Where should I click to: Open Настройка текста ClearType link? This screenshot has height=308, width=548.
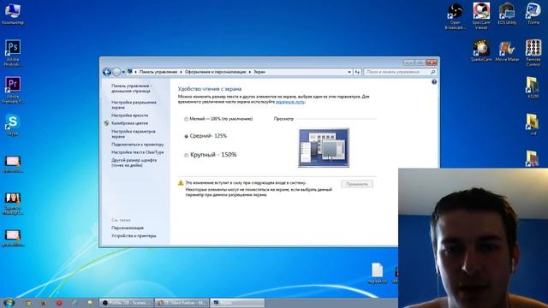[137, 152]
